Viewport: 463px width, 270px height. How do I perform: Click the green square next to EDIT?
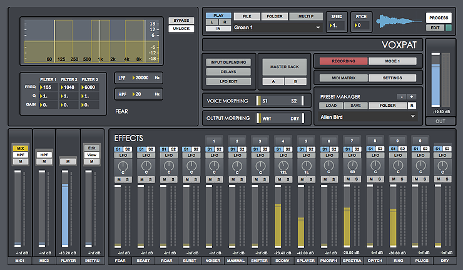point(449,27)
